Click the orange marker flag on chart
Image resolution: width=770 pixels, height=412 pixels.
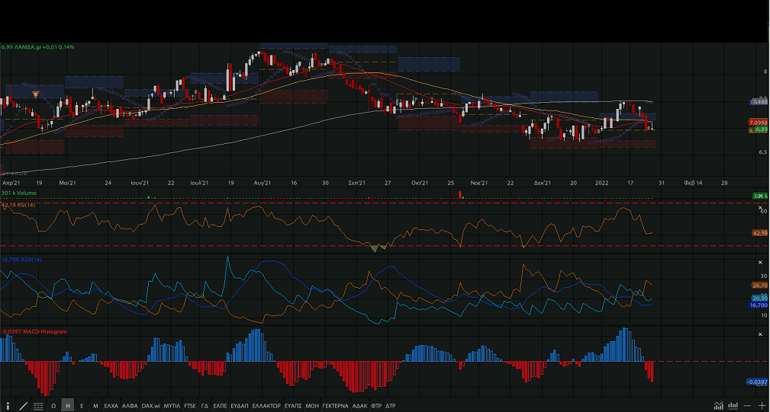pyautogui.click(x=35, y=94)
